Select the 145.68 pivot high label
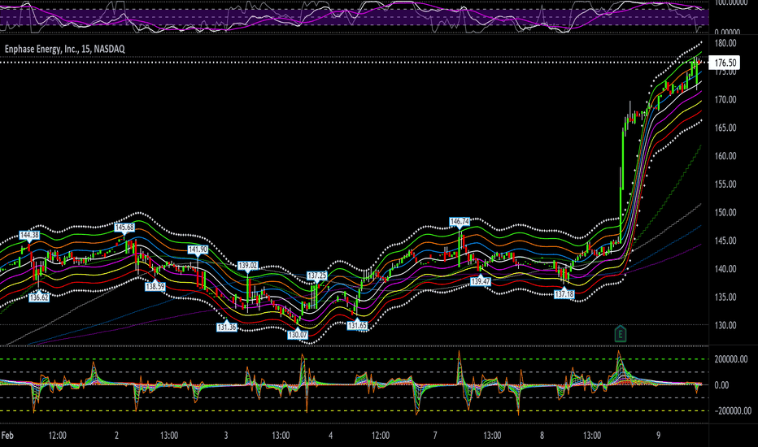This screenshot has height=447, width=758. point(124,227)
